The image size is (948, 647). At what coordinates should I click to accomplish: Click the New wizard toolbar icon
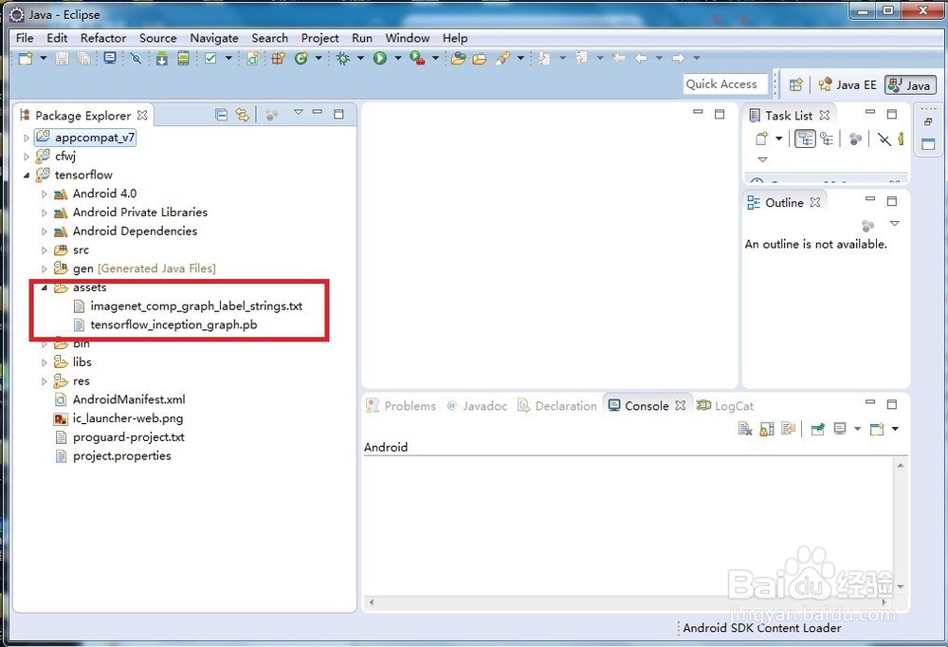pyautogui.click(x=26, y=58)
